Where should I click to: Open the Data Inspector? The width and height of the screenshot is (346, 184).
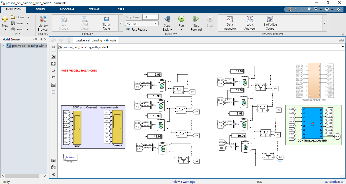pyautogui.click(x=229, y=23)
